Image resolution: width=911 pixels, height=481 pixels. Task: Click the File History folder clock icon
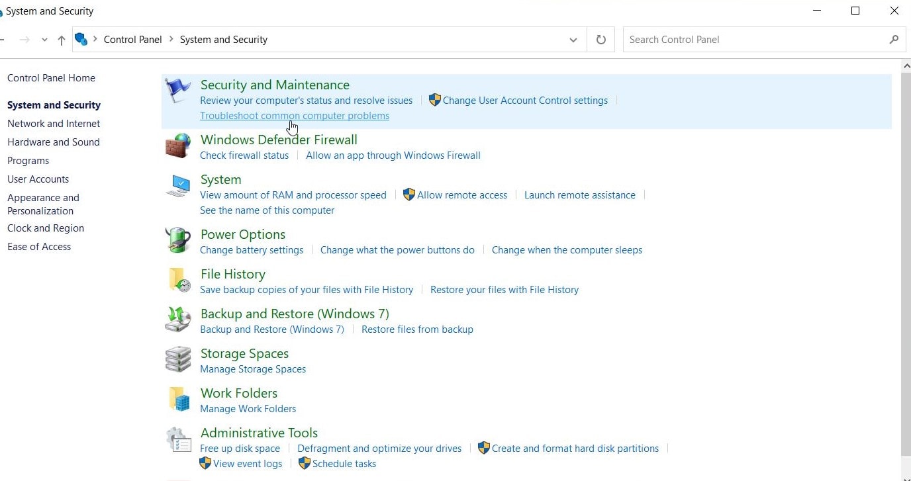179,280
